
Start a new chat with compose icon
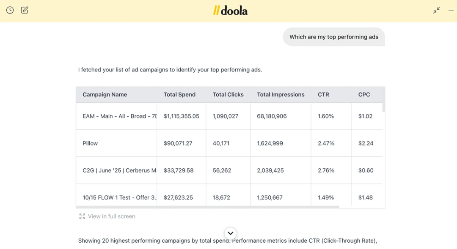[25, 10]
